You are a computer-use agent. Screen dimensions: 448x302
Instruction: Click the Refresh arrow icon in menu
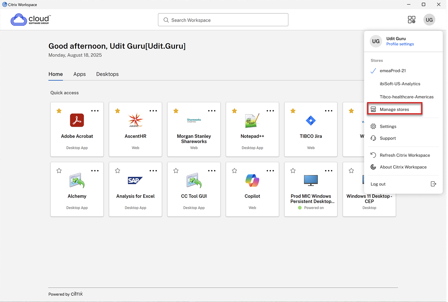[373, 155]
